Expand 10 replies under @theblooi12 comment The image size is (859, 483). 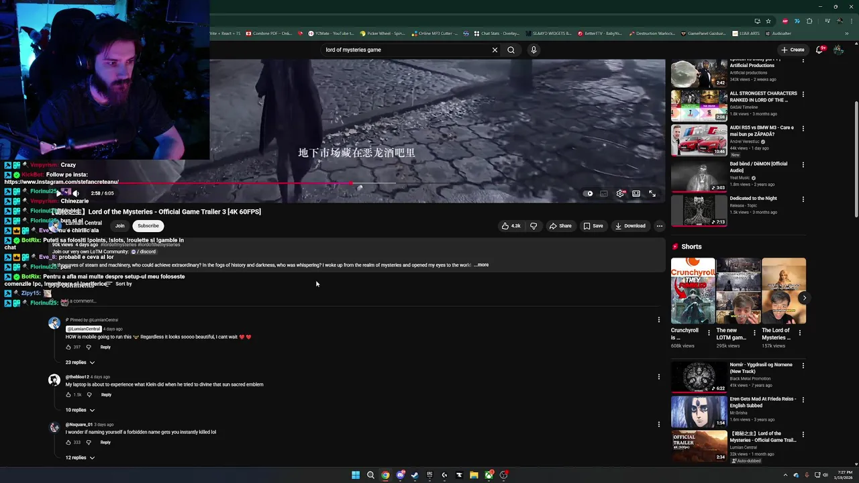coord(80,411)
